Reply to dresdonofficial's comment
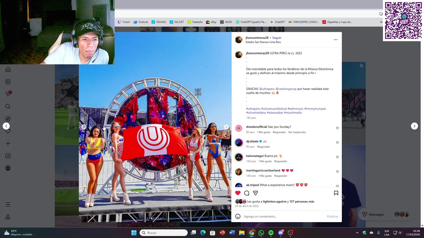The width and height of the screenshot is (424, 238). [x=279, y=132]
